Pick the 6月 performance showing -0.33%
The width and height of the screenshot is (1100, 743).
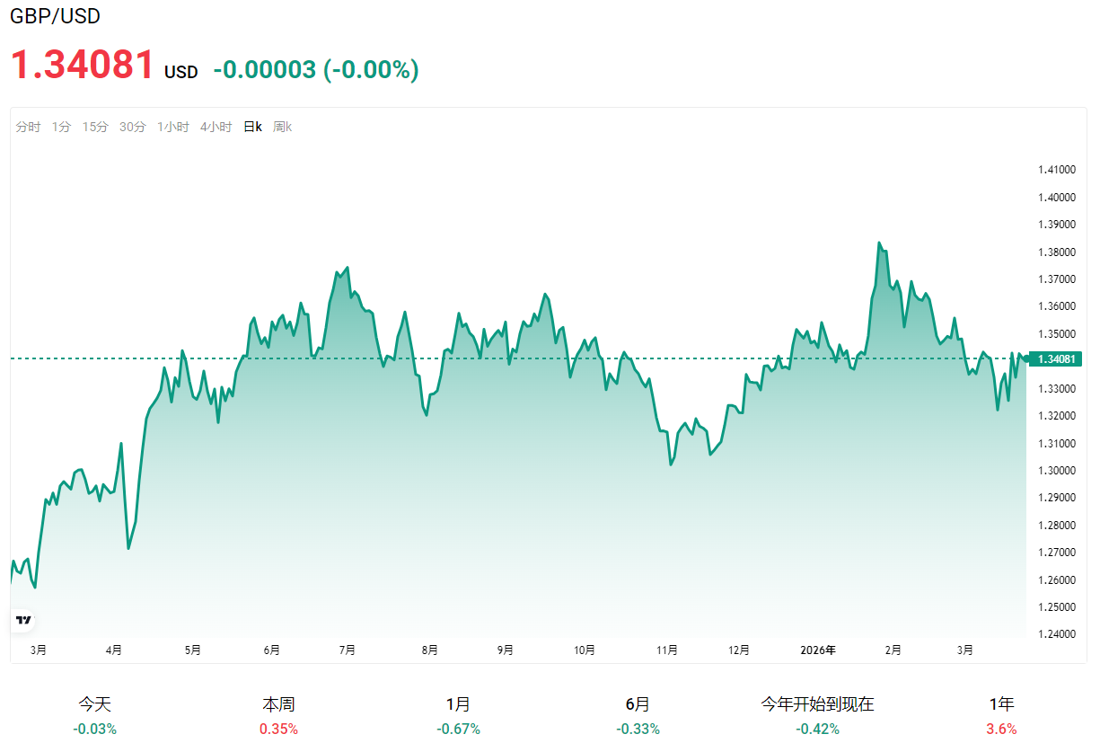coord(638,715)
